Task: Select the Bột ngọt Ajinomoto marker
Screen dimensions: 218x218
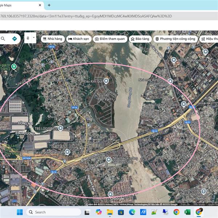Action: (x=174, y=60)
